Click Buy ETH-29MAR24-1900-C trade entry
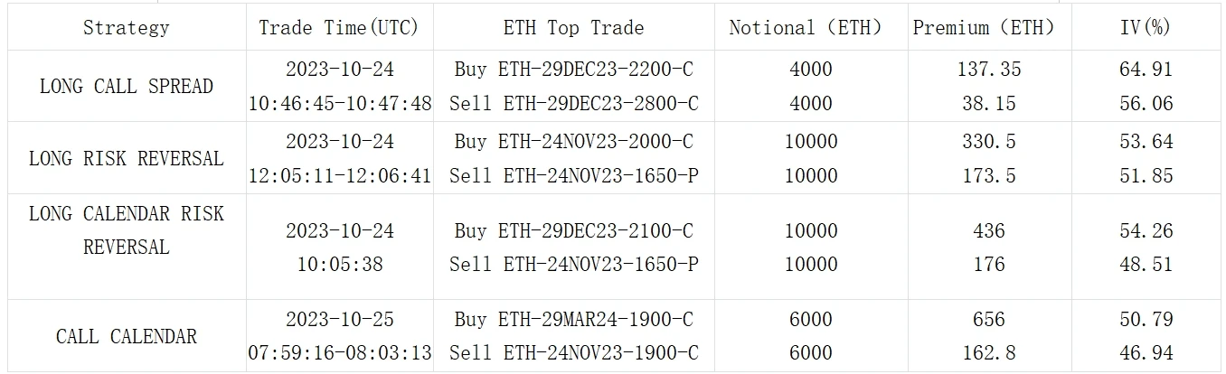The height and width of the screenshot is (374, 1226). pyautogui.click(x=574, y=320)
